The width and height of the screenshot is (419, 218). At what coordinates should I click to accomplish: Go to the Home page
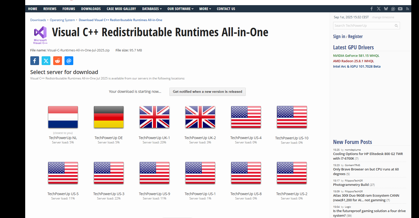point(33,9)
